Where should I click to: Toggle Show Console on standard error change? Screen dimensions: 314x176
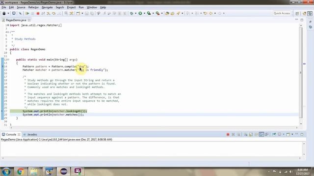click(267, 134)
